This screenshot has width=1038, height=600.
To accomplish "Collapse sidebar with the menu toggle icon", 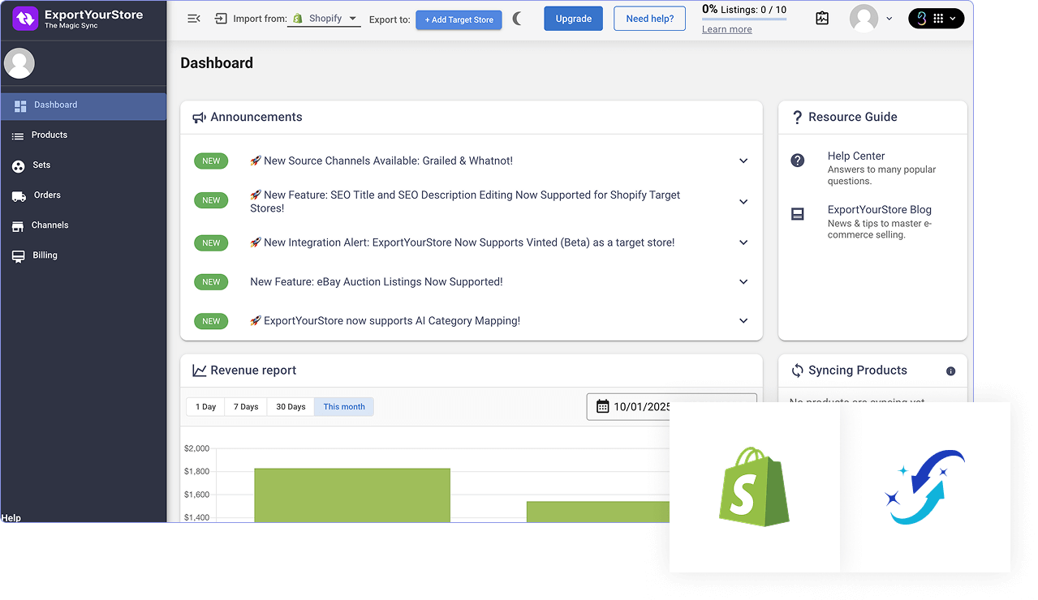I will [193, 19].
